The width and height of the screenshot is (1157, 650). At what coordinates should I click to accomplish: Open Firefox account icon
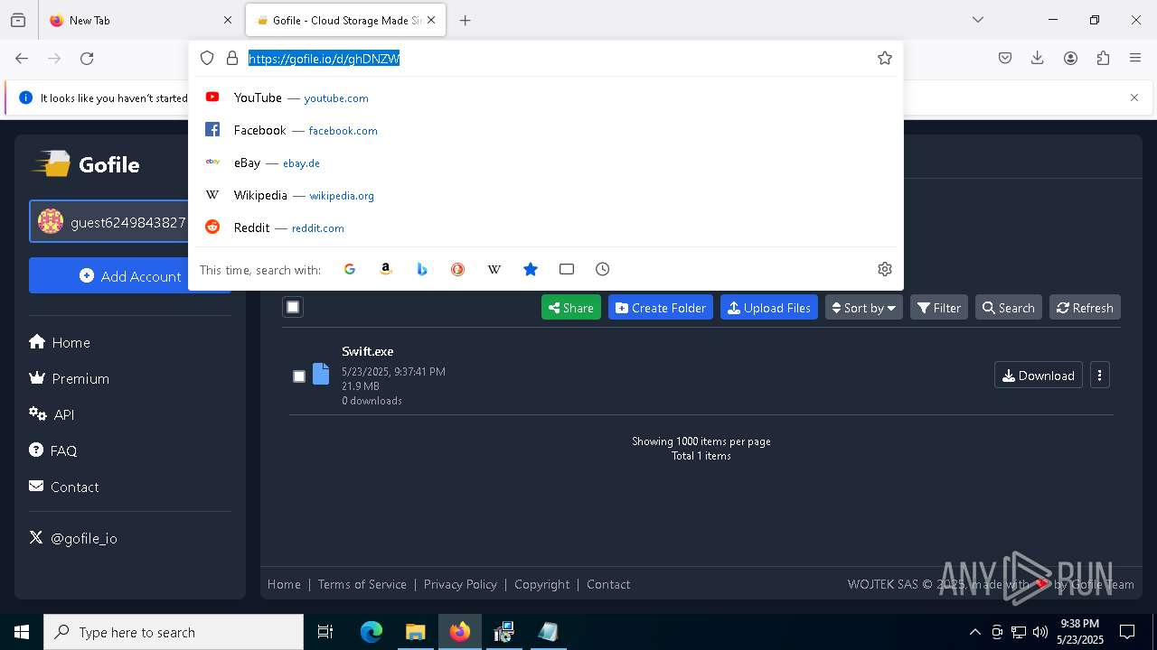pyautogui.click(x=1070, y=58)
